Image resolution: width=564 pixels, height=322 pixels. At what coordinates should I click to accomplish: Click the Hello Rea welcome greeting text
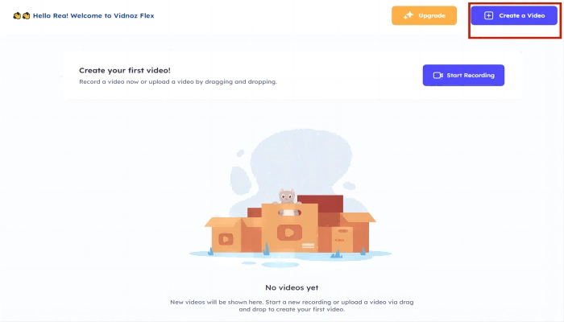[x=93, y=15]
